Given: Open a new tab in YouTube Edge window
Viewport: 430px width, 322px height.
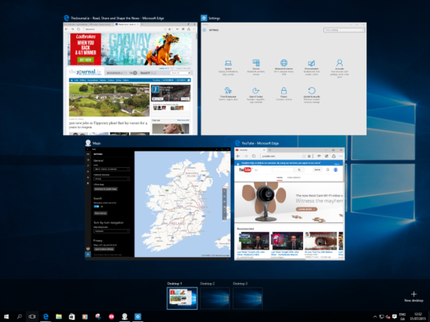Looking at the screenshot, I should click(x=270, y=150).
